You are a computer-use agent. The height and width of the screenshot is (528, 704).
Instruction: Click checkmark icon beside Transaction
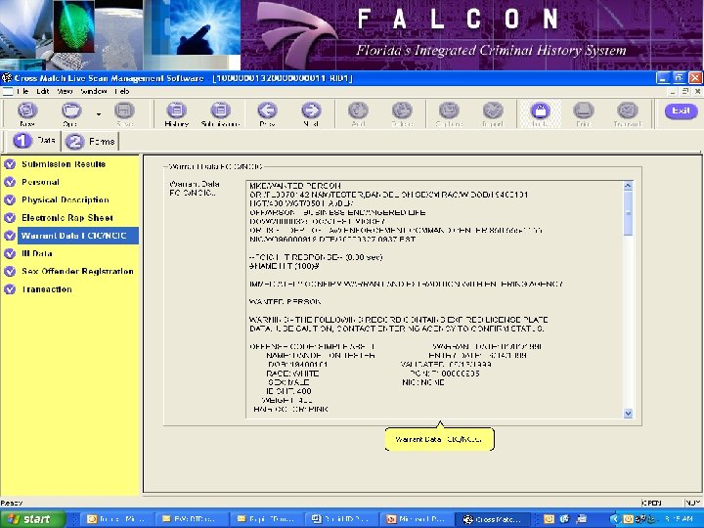coord(10,289)
